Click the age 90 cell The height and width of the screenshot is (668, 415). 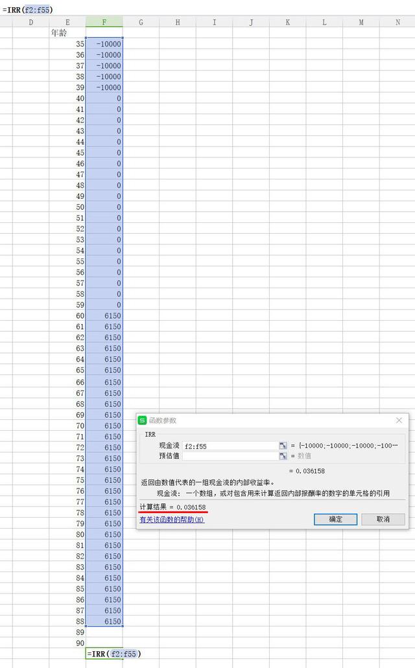[67, 643]
